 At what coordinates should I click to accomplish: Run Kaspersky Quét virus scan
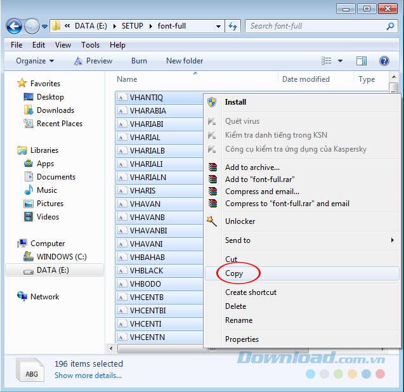[242, 121]
